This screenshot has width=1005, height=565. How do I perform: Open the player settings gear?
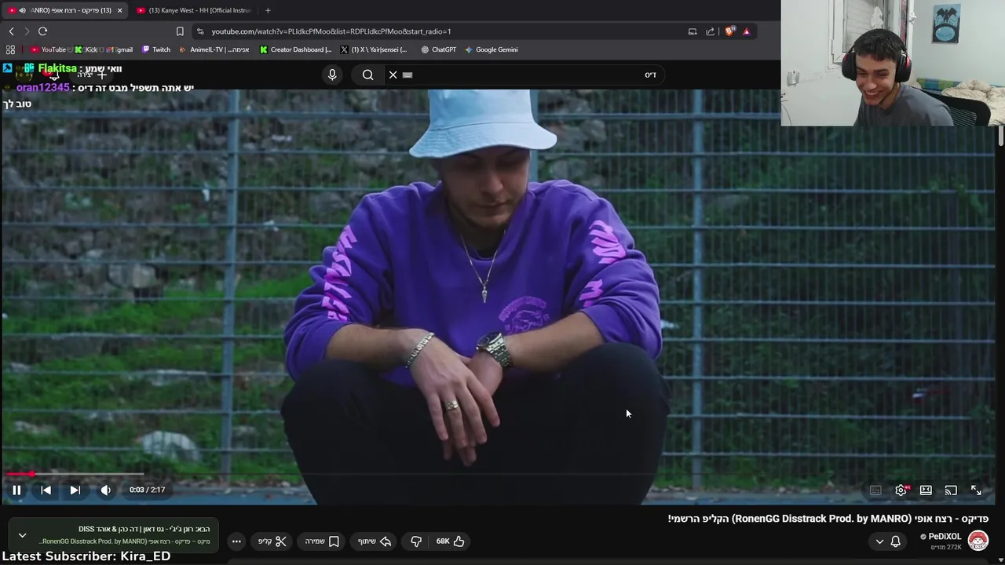pyautogui.click(x=901, y=490)
